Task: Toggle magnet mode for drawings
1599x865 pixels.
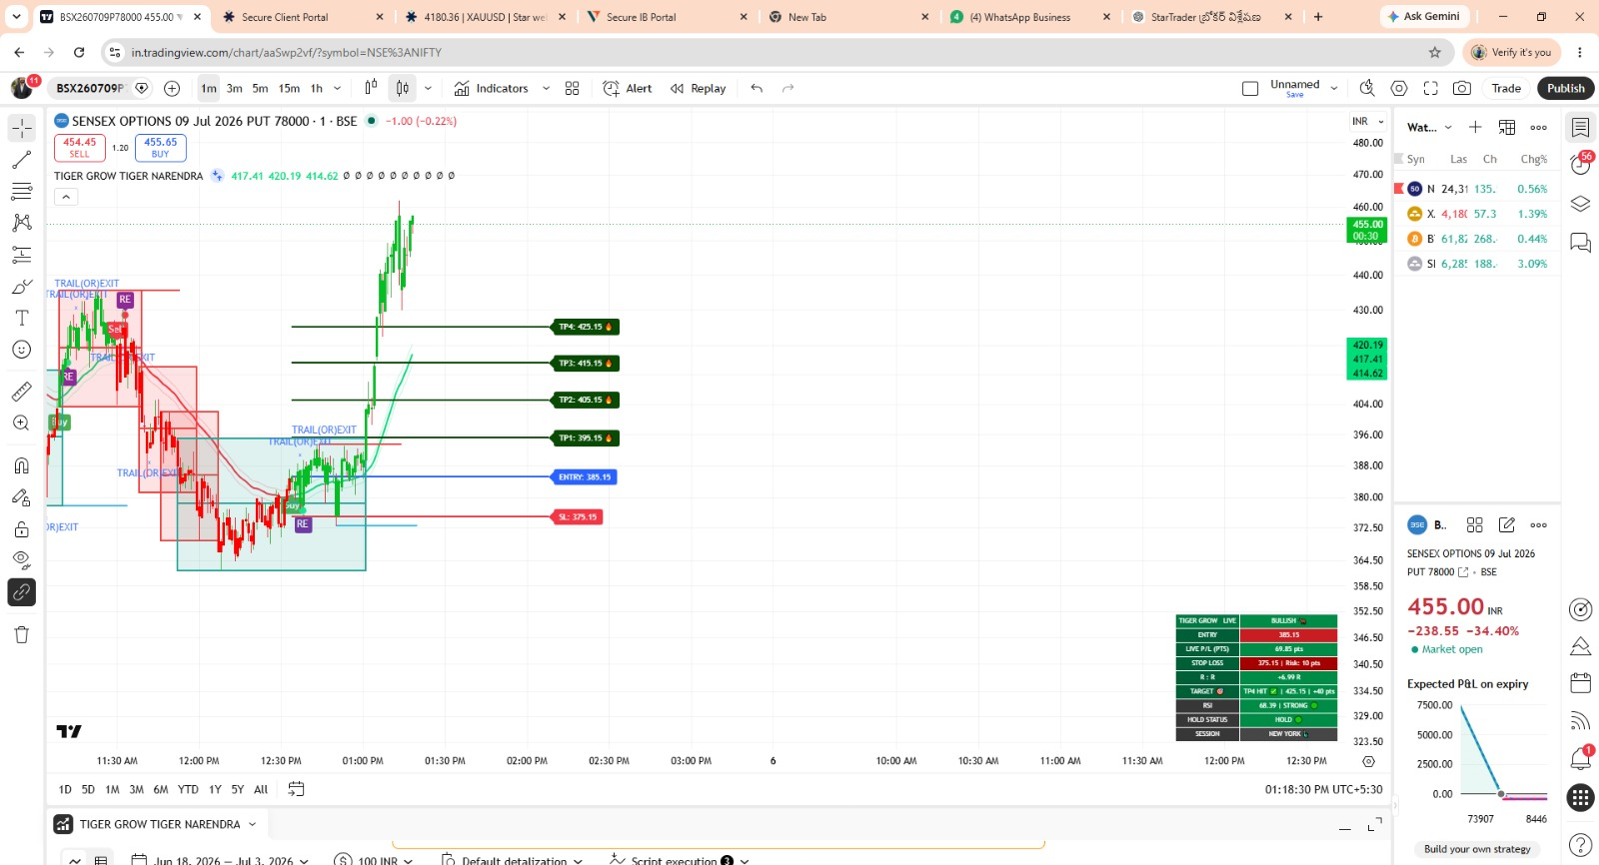Action: pyautogui.click(x=22, y=465)
